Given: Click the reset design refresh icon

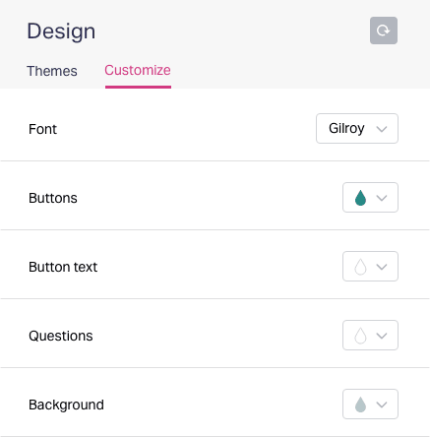Looking at the screenshot, I should coord(384,31).
